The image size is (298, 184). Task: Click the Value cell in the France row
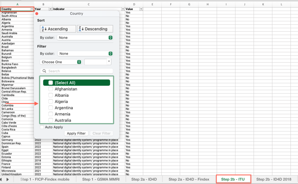134,164
